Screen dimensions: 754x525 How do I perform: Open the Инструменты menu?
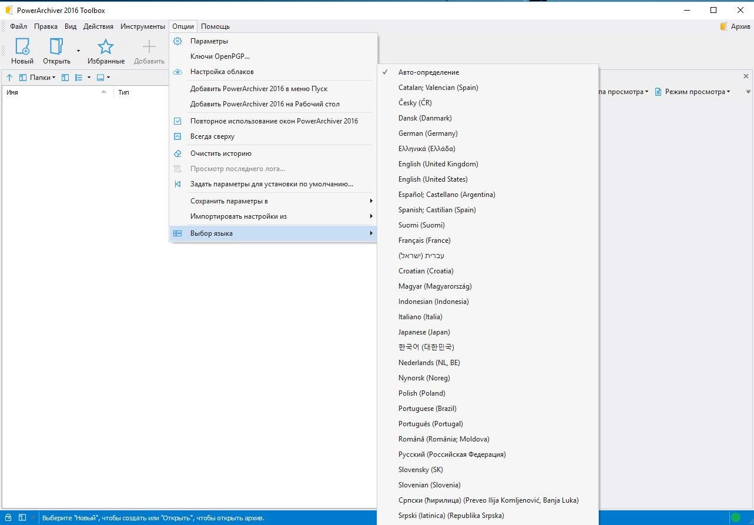[x=143, y=26]
